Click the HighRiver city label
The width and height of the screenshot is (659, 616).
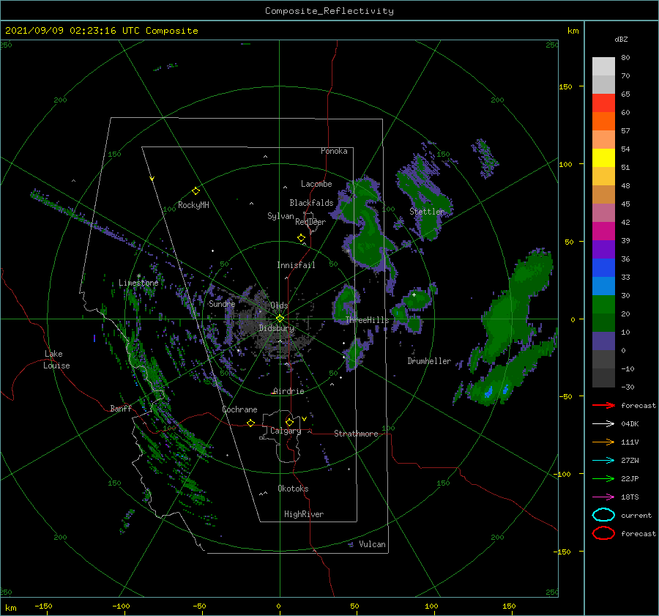coord(304,514)
